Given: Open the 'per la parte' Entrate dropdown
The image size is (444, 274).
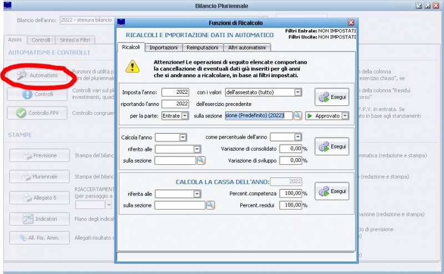Looking at the screenshot, I should pos(175,116).
